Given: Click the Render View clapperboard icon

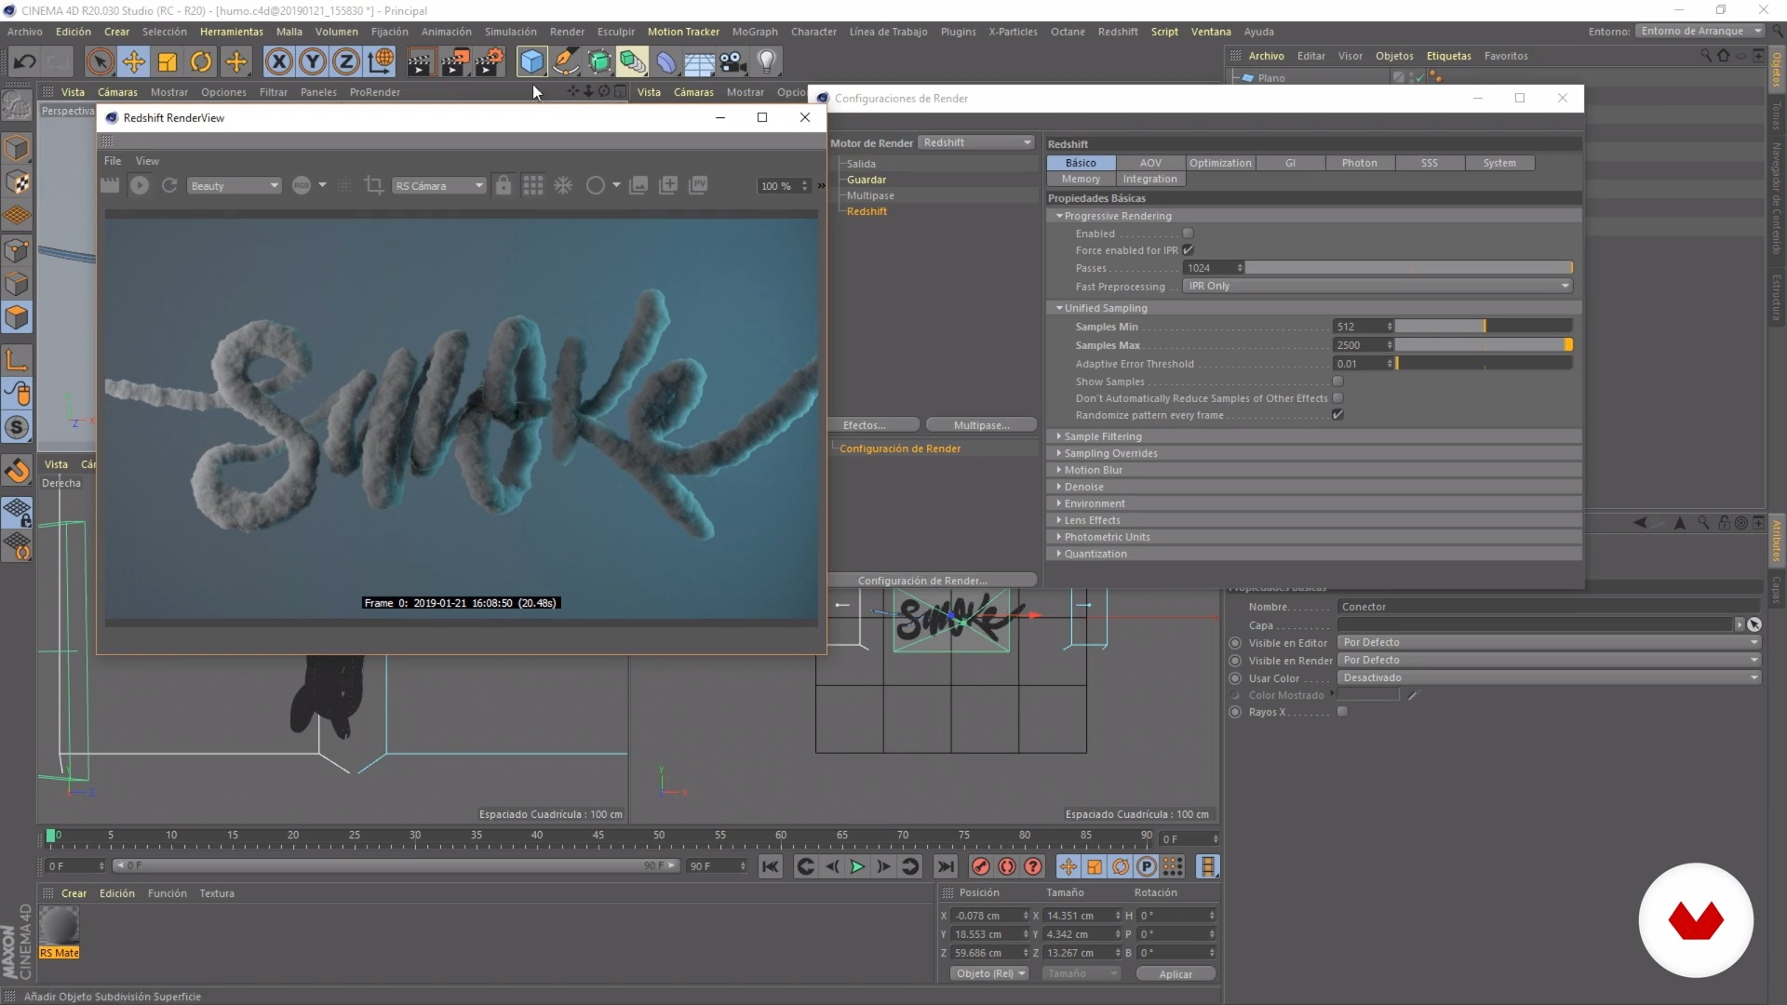Looking at the screenshot, I should click(420, 62).
